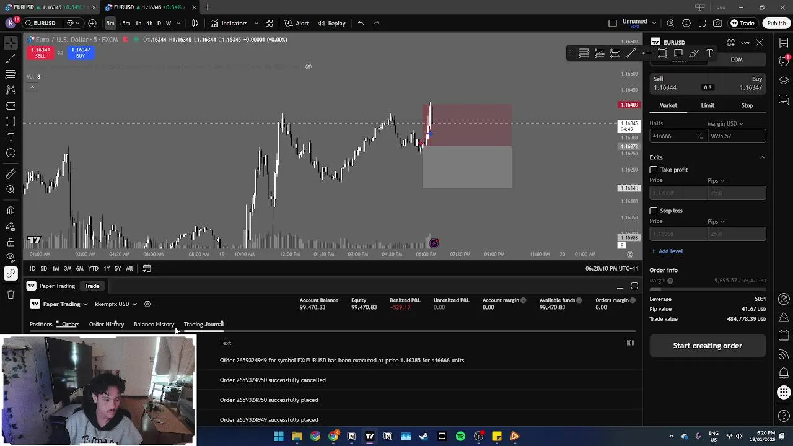Viewport: 793px width, 446px height.
Task: Click the trash remove objects icon
Action: click(x=11, y=294)
